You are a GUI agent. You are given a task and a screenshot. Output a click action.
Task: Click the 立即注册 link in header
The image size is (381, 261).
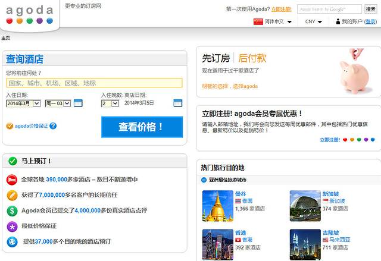(x=281, y=10)
